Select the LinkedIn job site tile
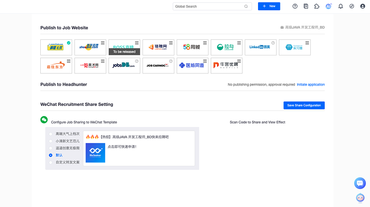 [x=260, y=47]
